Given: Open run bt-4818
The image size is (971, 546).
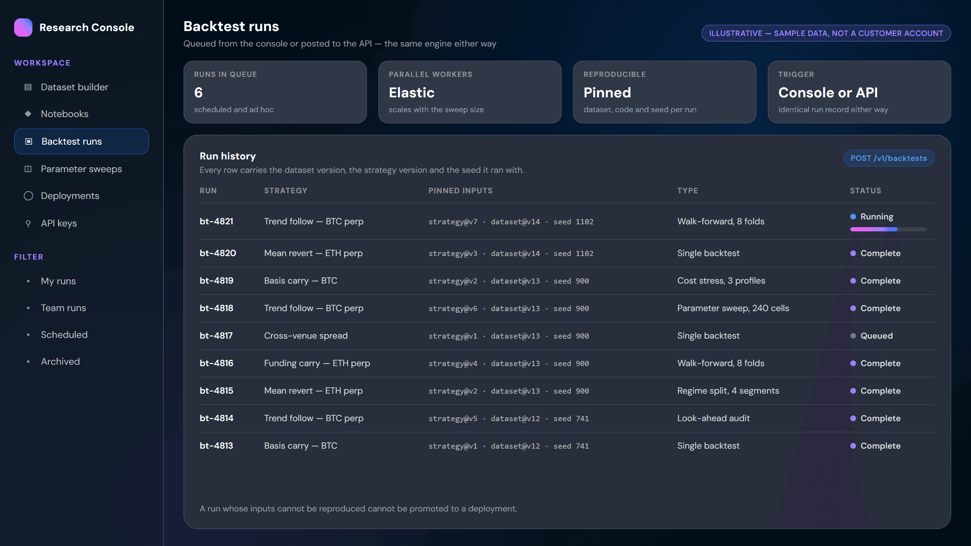Looking at the screenshot, I should [216, 308].
